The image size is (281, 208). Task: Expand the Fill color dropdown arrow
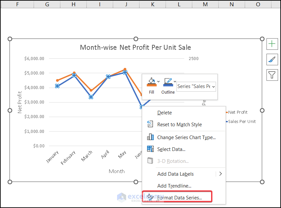pyautogui.click(x=159, y=81)
